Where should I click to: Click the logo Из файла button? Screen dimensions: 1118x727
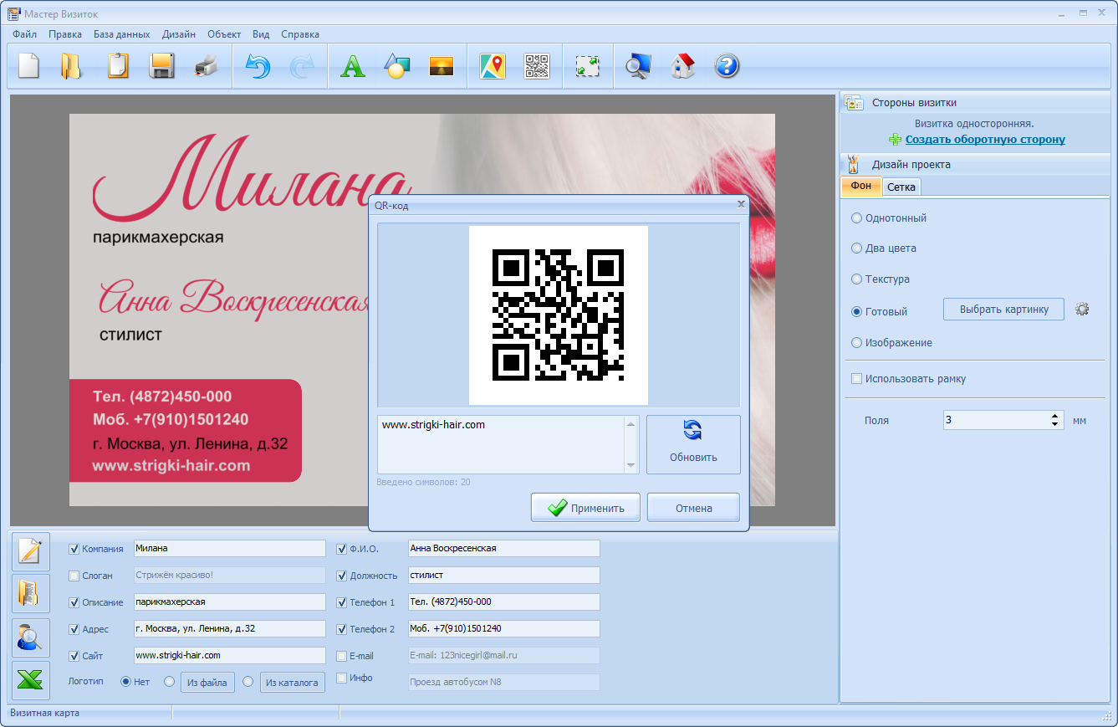click(x=207, y=683)
